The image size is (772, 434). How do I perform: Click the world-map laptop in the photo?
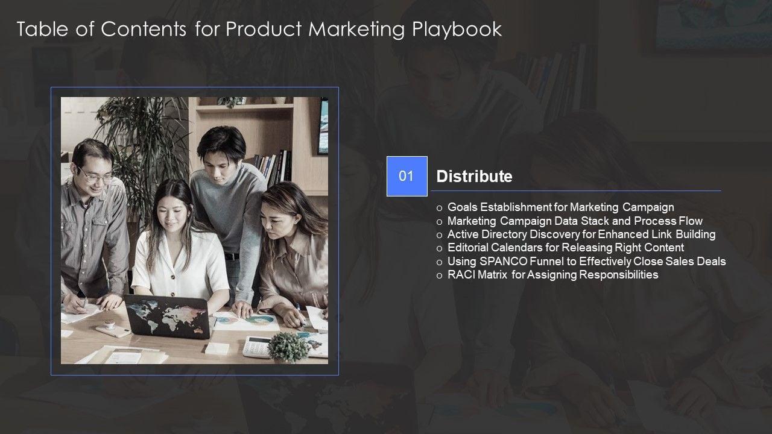tap(167, 316)
